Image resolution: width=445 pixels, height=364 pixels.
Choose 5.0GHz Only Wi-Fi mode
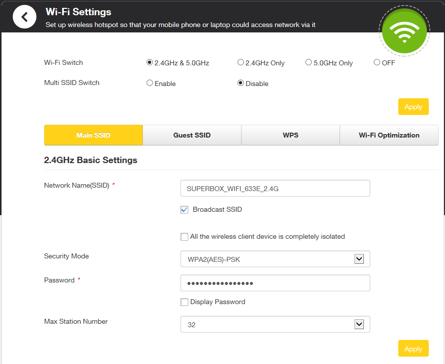click(x=309, y=63)
